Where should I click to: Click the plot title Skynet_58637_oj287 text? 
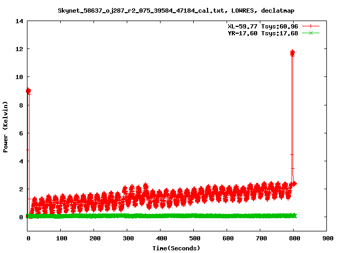[176, 11]
